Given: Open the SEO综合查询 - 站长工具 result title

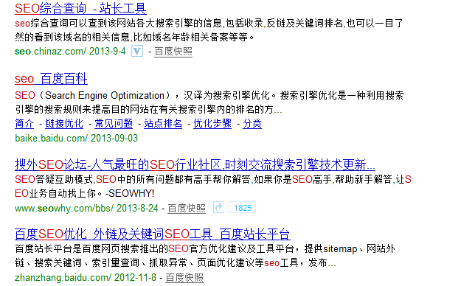Looking at the screenshot, I should (80, 9).
